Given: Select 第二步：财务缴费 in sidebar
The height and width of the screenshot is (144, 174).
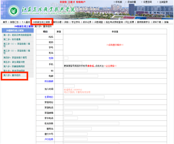Looking at the screenshot, I should [12, 40].
